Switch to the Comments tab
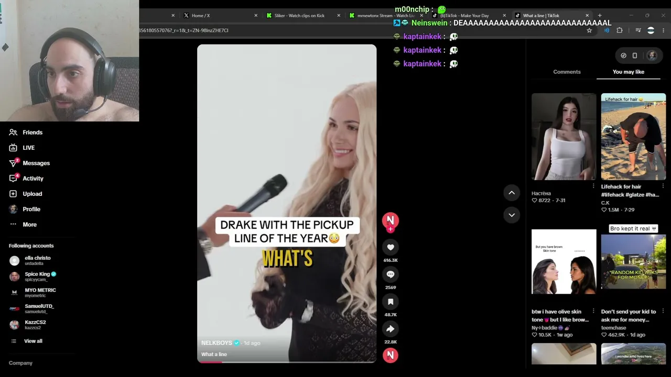Viewport: 671px width, 377px height. (x=567, y=72)
